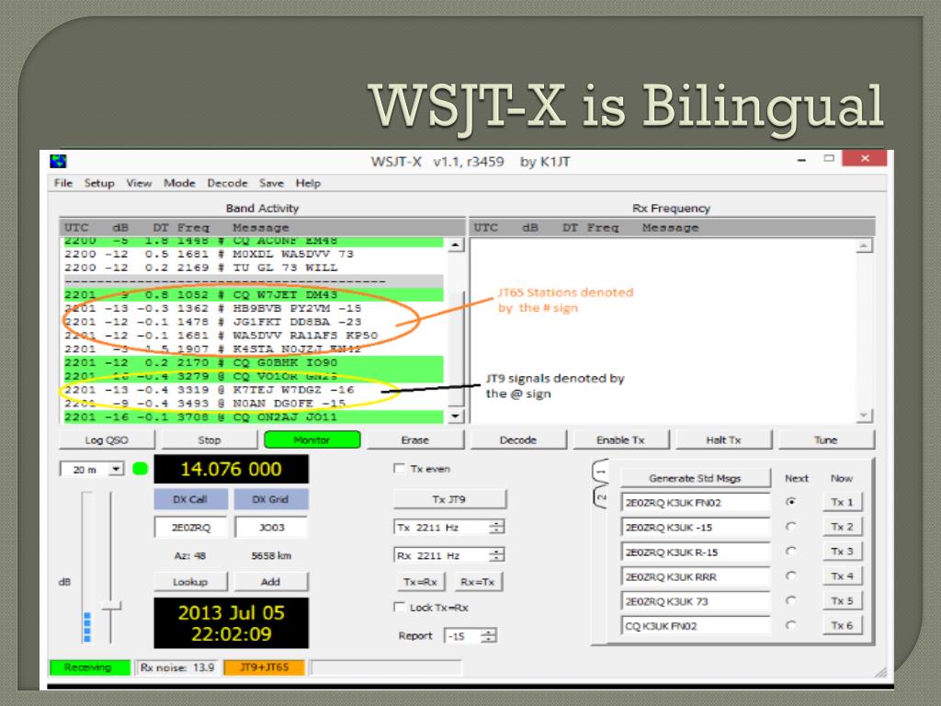Click the Report -15 spinner arrows
Image resolution: width=941 pixels, height=706 pixels.
point(489,636)
